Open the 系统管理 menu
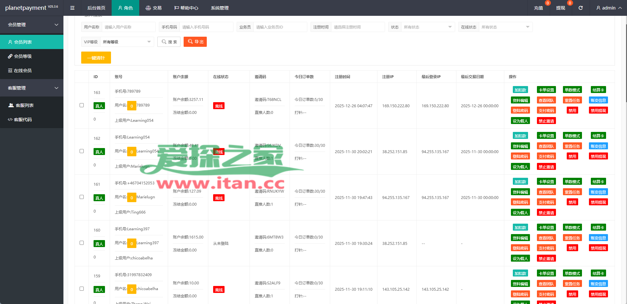This screenshot has width=627, height=304. point(219,8)
